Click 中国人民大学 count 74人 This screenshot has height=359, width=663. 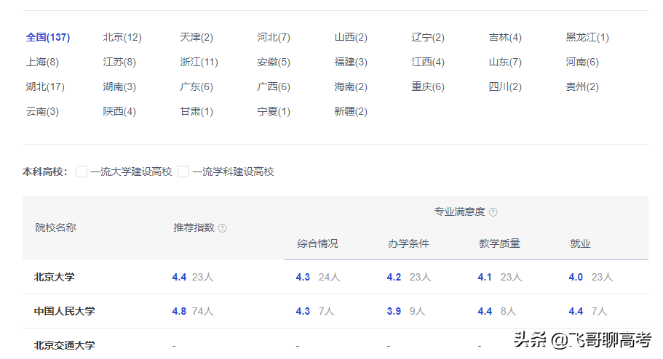click(x=202, y=311)
